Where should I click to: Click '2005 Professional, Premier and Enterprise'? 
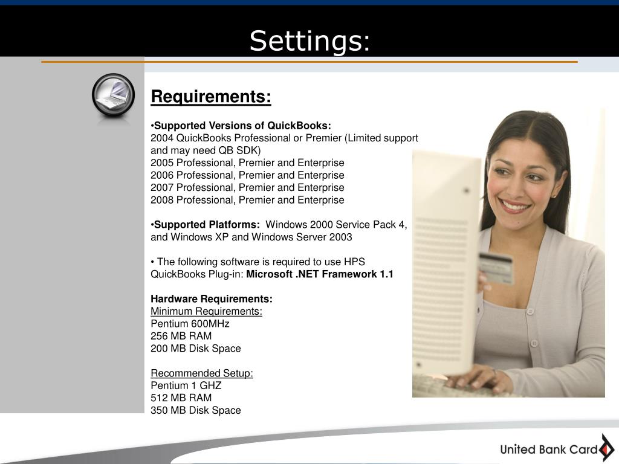coord(247,163)
